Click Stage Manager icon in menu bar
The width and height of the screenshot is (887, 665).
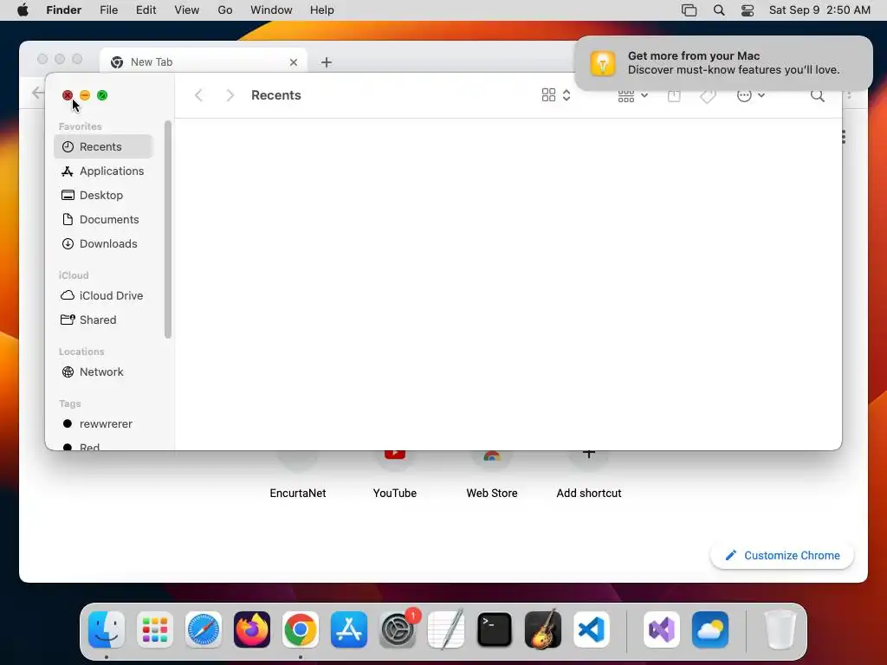pyautogui.click(x=689, y=10)
